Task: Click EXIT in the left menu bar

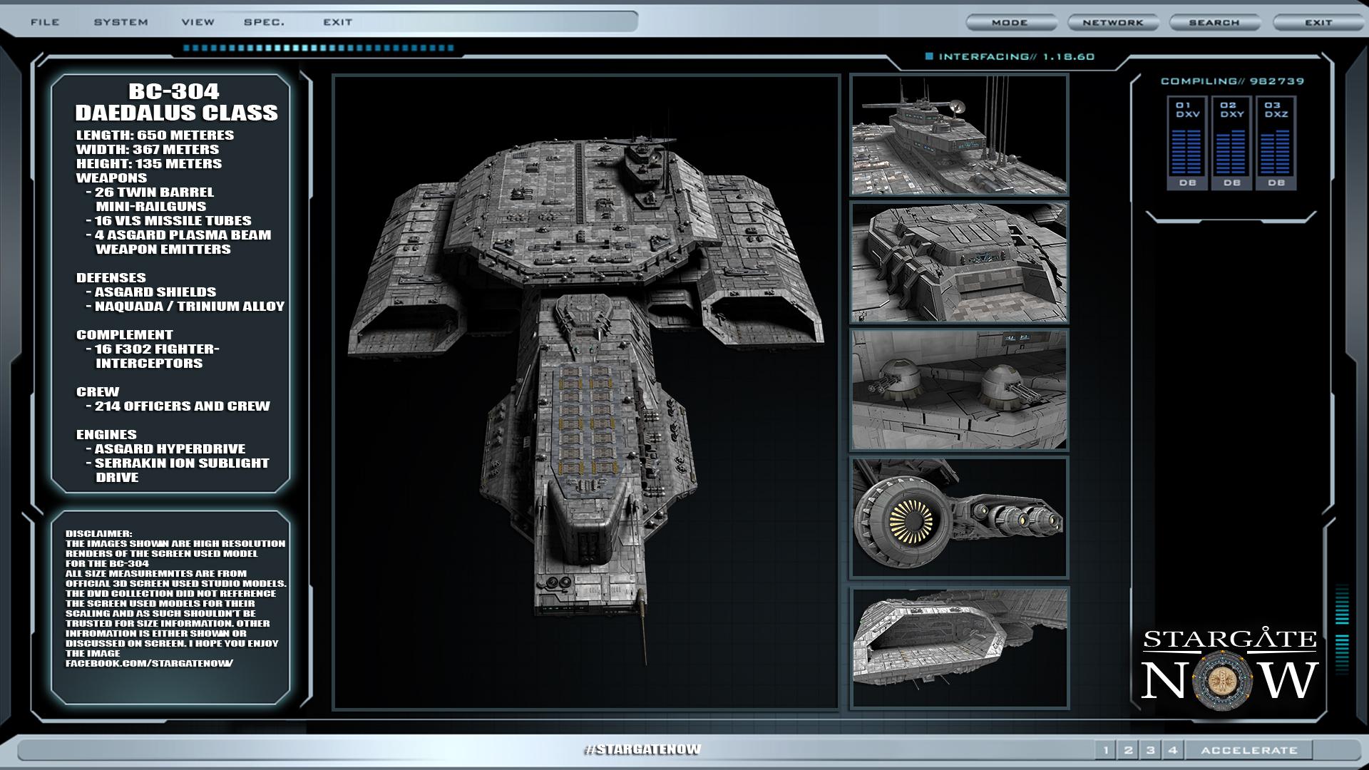Action: [x=337, y=22]
